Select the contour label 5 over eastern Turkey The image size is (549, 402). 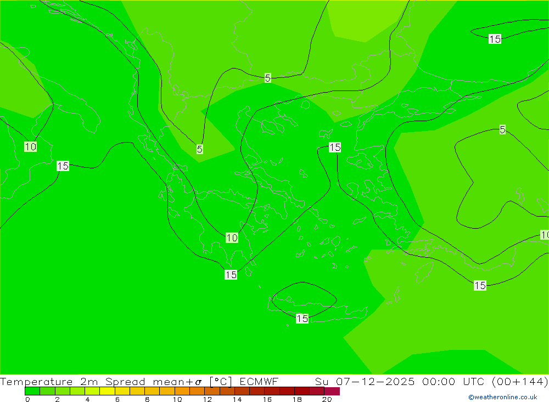pos(502,130)
